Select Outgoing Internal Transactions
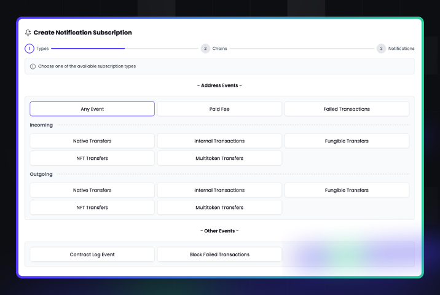The height and width of the screenshot is (295, 440). 219,191
